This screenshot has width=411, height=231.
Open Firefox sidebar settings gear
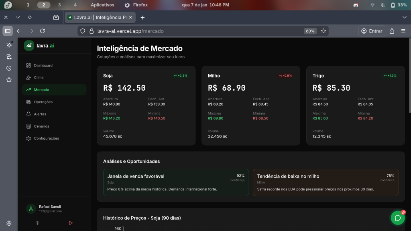coord(9,223)
